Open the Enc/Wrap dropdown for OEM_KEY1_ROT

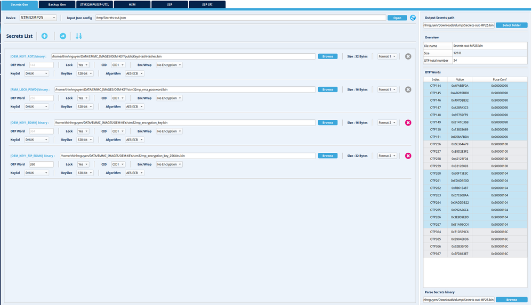[x=169, y=65]
